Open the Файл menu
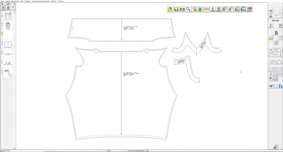 (2, 1)
